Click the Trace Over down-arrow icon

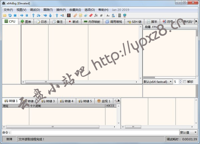click(x=50, y=16)
